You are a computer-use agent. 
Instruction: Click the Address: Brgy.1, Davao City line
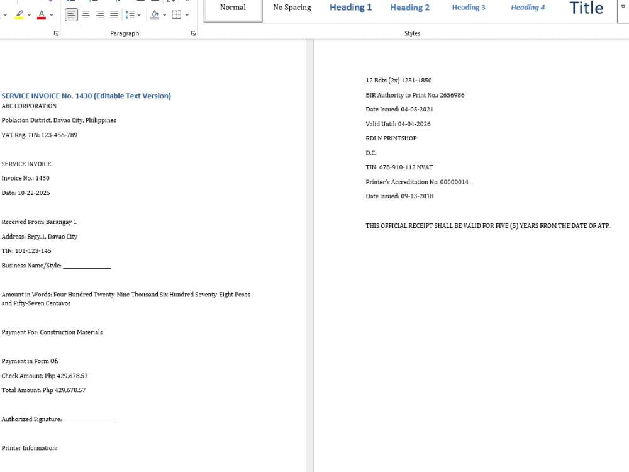tap(39, 237)
